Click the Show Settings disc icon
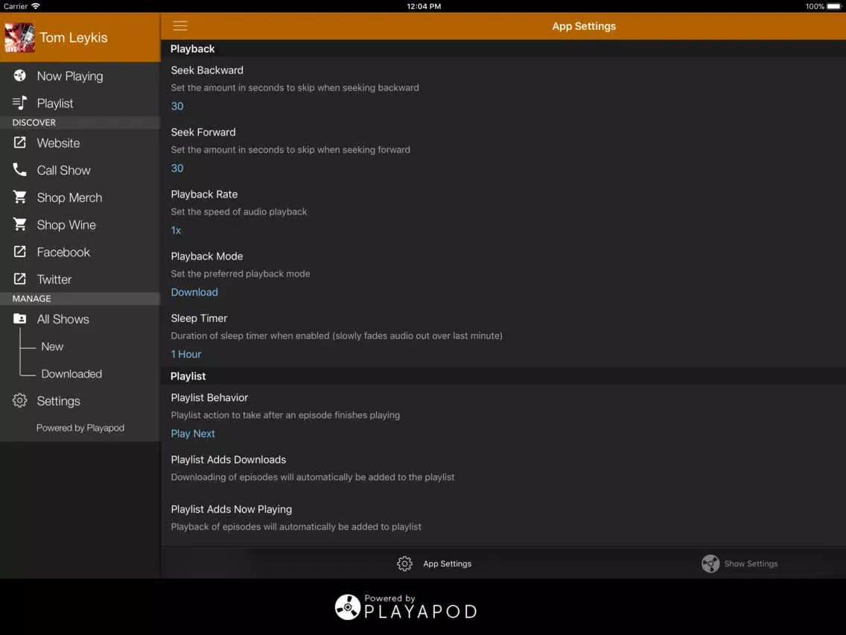The image size is (846, 635). (x=710, y=563)
